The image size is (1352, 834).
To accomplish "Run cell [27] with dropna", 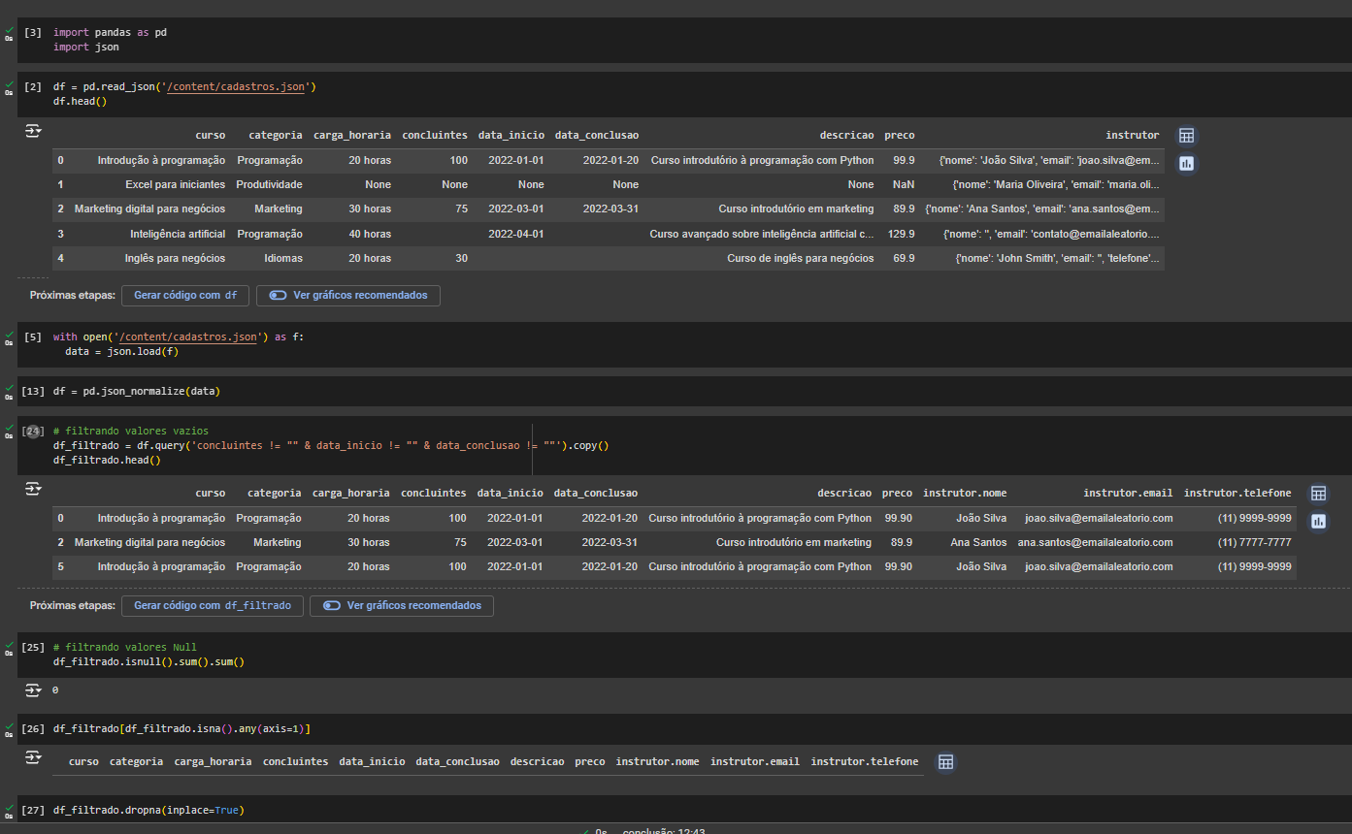I will [x=33, y=810].
